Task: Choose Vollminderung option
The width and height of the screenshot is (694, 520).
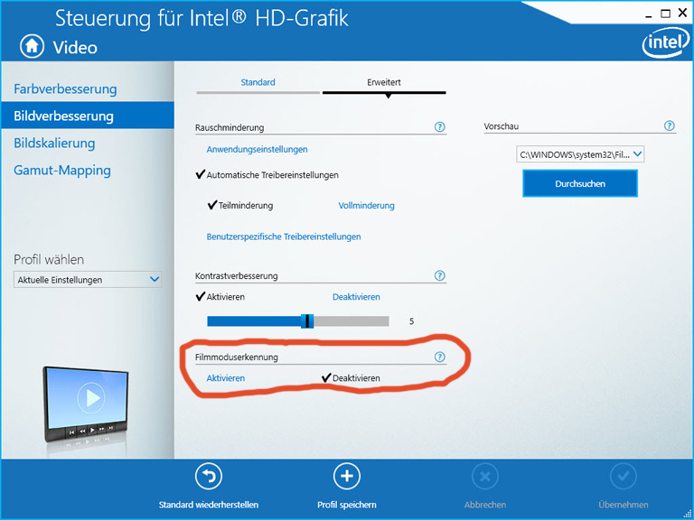Action: (x=366, y=206)
